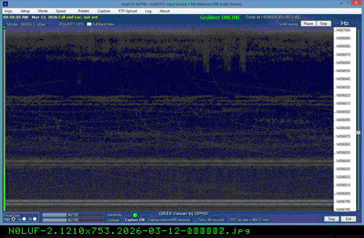Select the Lo visual gain radio button
Image resolution: width=364 pixels, height=238 pixels.
[25, 219]
